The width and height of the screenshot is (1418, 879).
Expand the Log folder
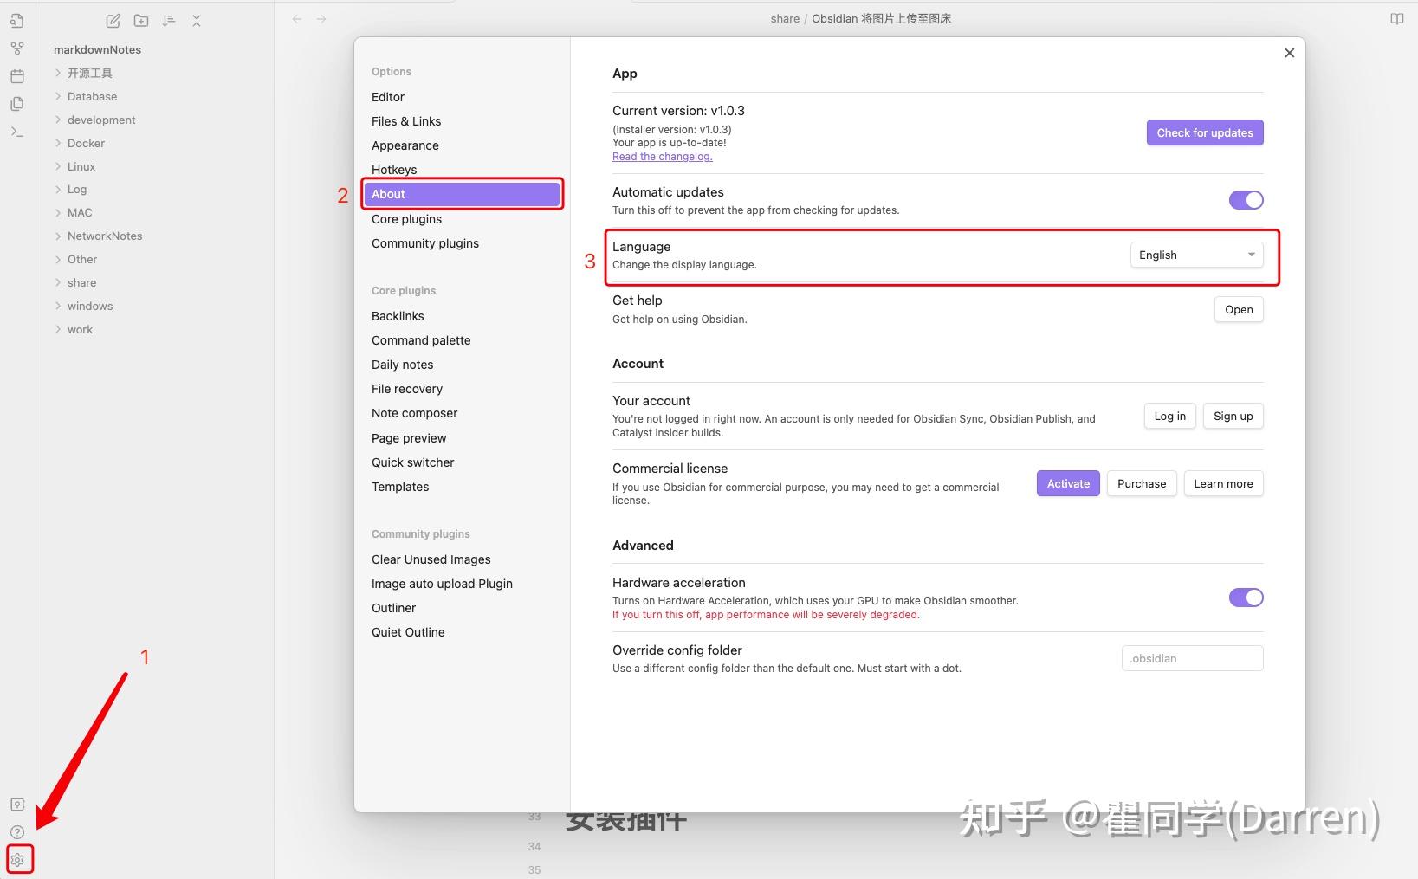pyautogui.click(x=77, y=189)
